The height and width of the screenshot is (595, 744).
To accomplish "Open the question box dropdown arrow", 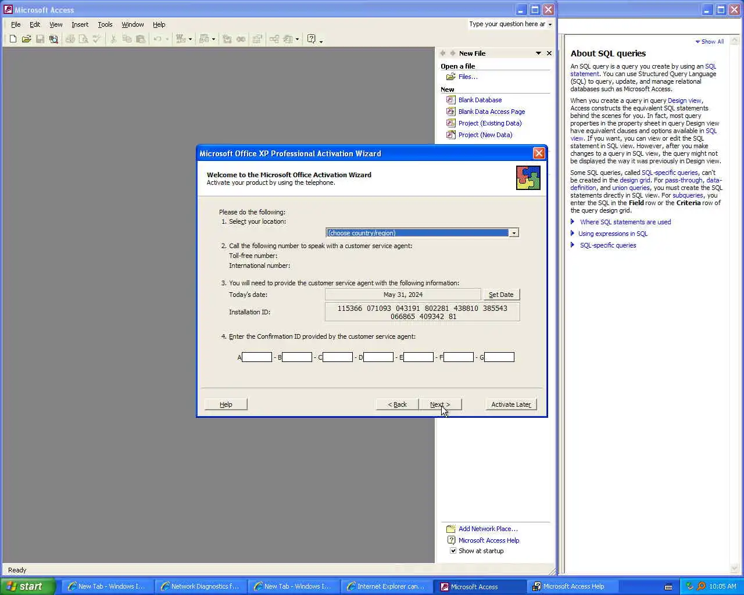I will click(550, 24).
